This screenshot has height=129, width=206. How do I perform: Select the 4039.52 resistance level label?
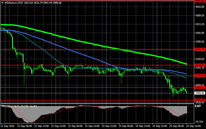(200, 87)
